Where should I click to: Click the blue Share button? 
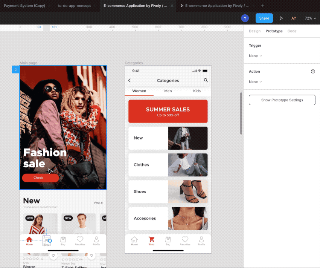coord(264,18)
